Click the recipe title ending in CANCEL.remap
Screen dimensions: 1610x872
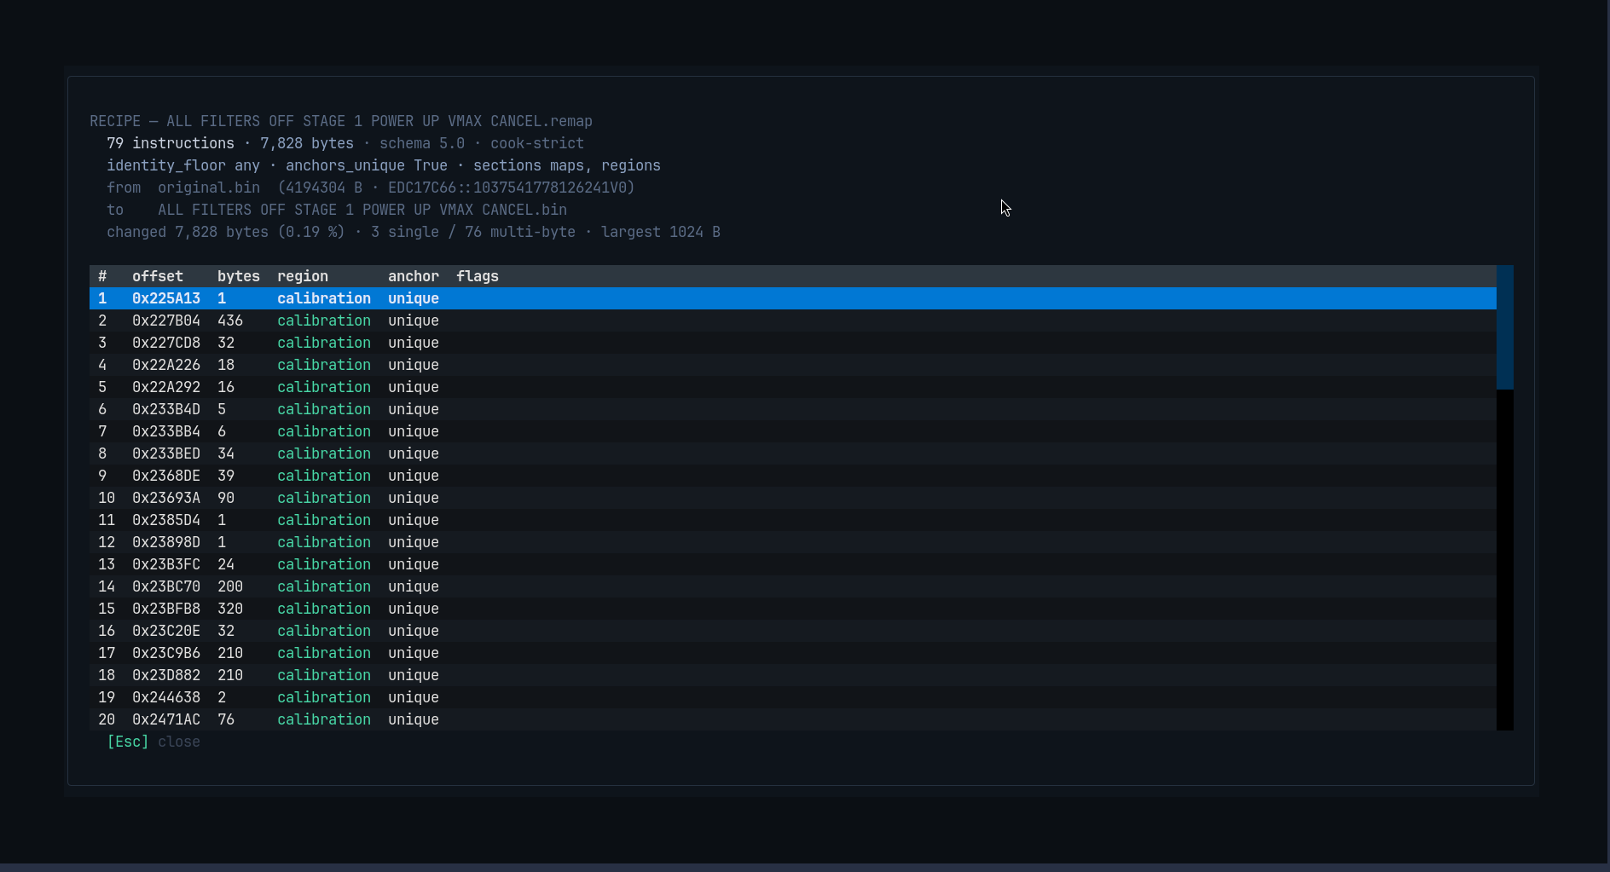341,121
